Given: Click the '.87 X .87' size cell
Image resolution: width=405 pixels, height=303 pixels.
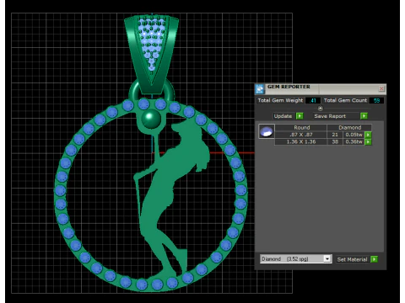Looking at the screenshot, I should pos(300,135).
